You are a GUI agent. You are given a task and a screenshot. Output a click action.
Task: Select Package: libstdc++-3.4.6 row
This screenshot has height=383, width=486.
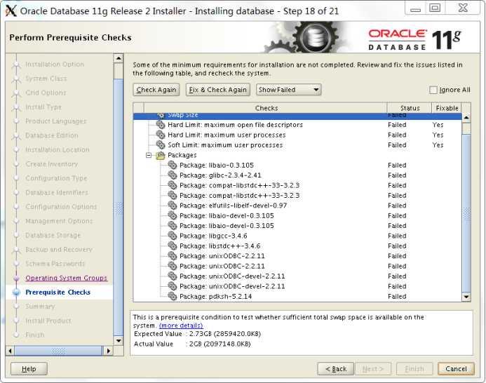[x=297, y=246]
